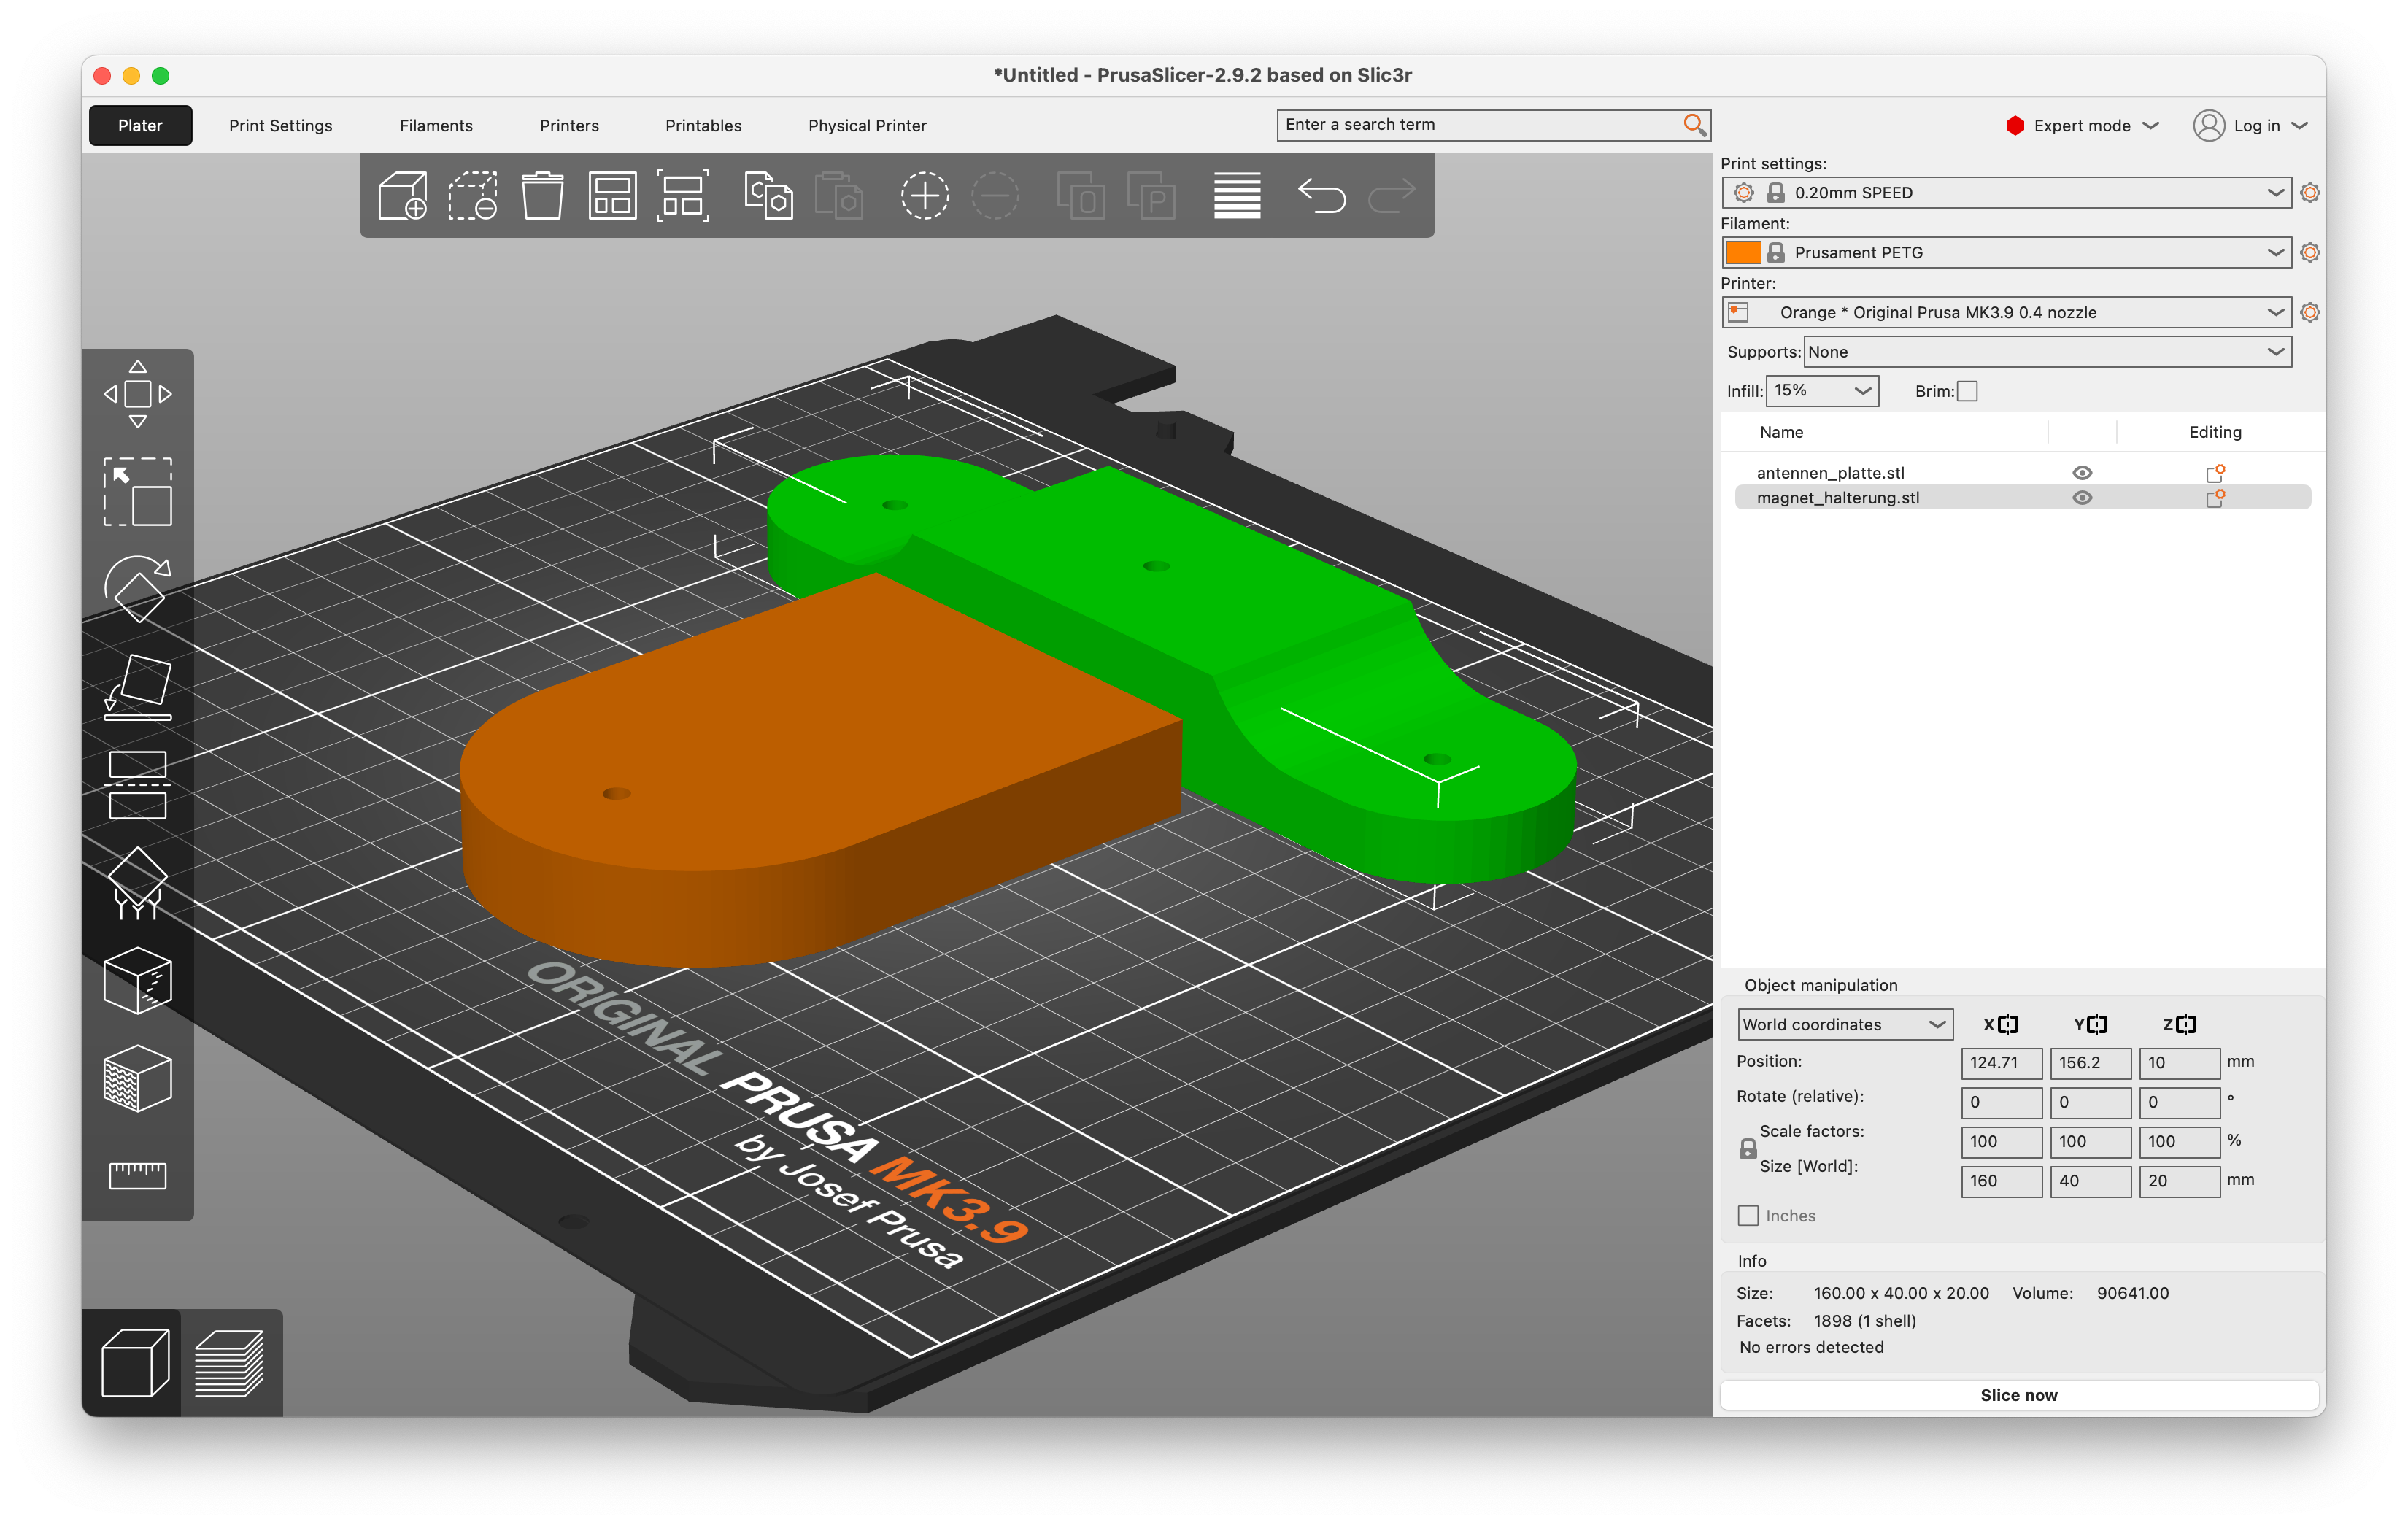Open print settings gear on right edge

coord(2310,192)
